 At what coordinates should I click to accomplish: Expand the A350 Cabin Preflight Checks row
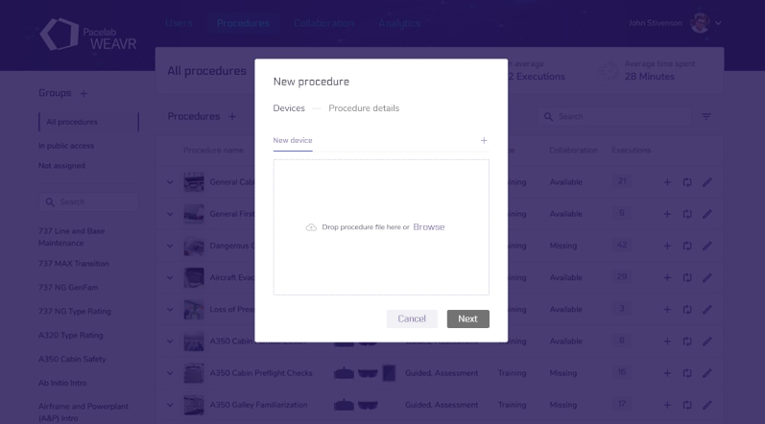[170, 373]
